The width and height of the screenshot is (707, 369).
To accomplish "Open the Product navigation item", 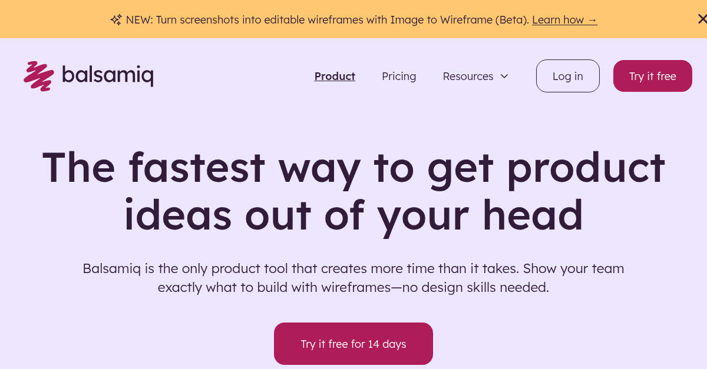I will [335, 76].
